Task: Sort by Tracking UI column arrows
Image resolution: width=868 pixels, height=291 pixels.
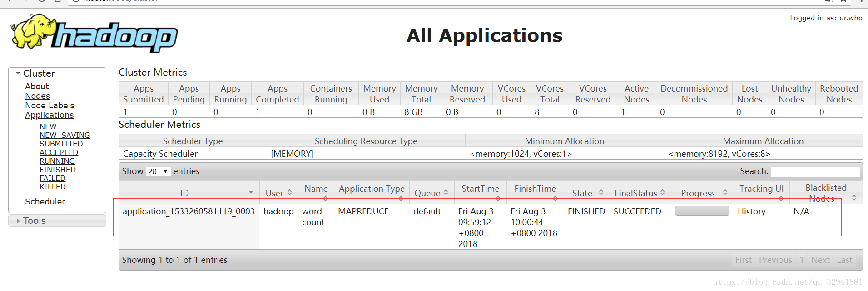Action: (781, 199)
